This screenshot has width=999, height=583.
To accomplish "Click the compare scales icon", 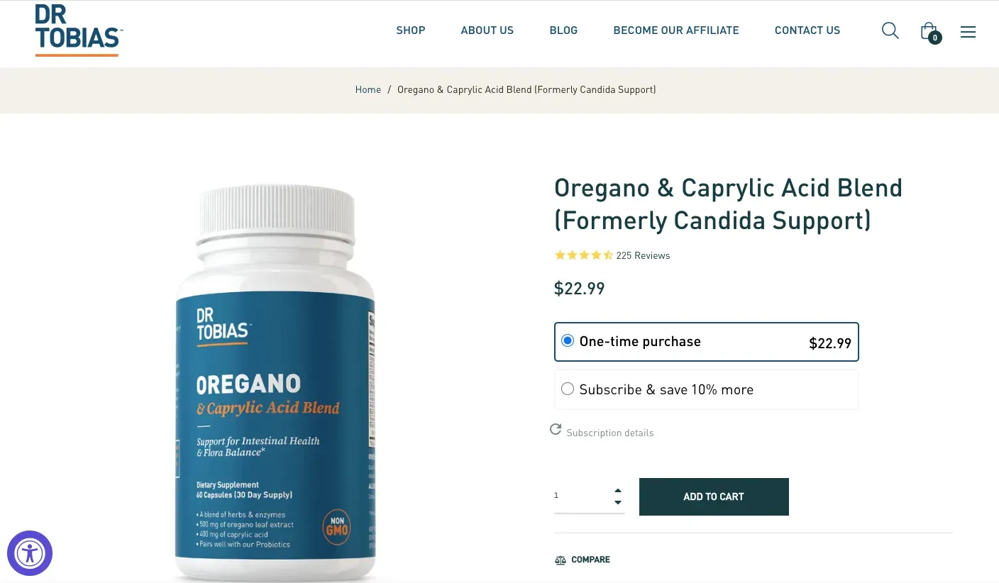I will click(x=561, y=560).
